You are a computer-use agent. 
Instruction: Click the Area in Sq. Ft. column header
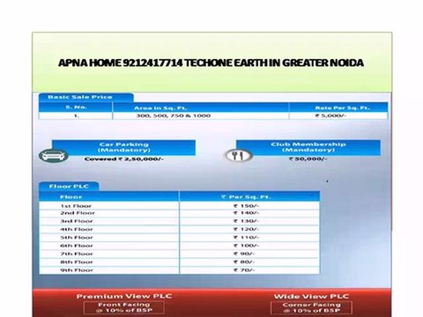coord(201,107)
